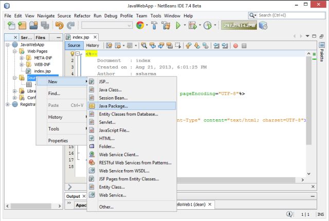Open the Palette side panel
Screen dimensions: 329x221
tap(322, 52)
